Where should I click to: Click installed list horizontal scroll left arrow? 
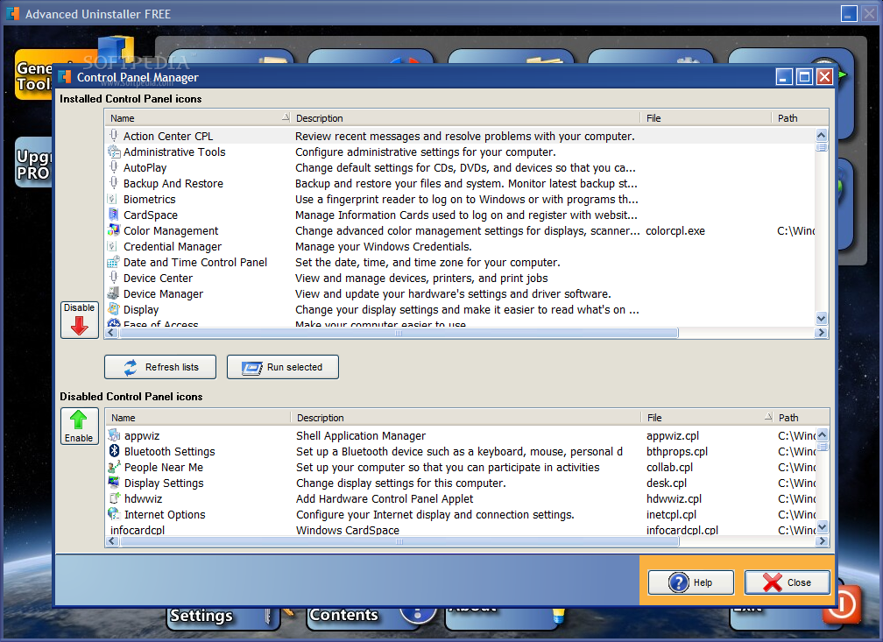click(111, 333)
